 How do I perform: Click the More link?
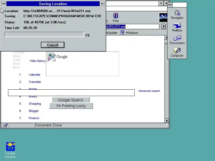[x=16, y=67]
